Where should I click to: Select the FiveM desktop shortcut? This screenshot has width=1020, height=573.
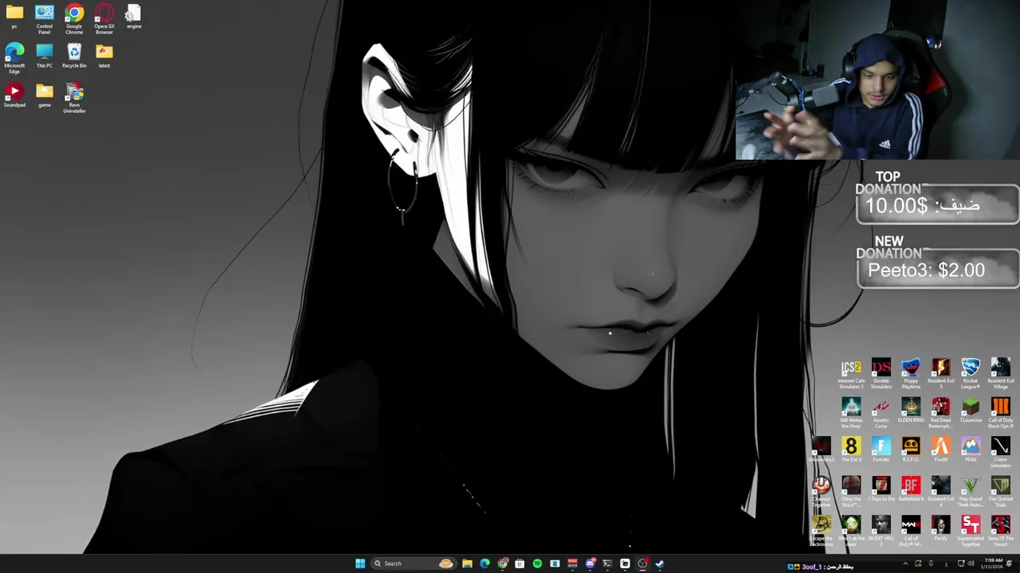coord(940,450)
